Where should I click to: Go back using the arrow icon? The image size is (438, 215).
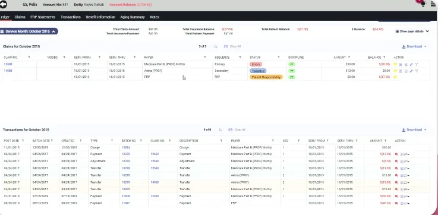(4, 5)
